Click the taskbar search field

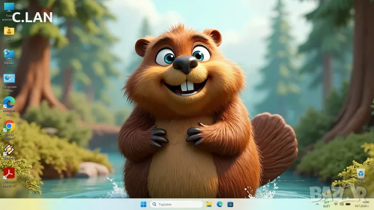point(176,204)
